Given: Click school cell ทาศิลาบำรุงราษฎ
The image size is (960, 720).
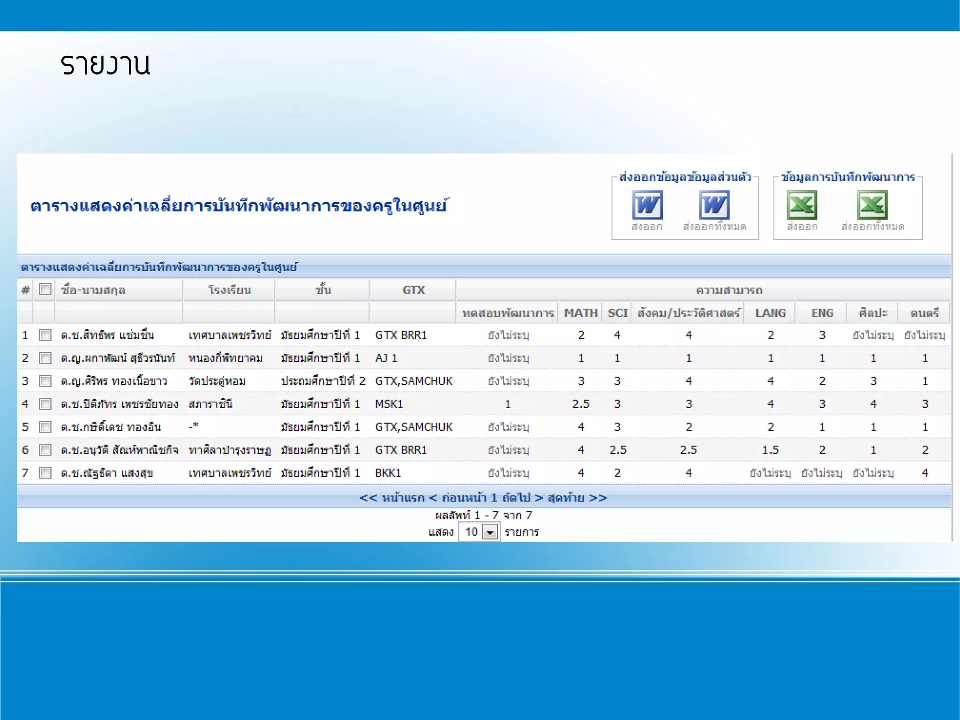Looking at the screenshot, I should coord(230,450).
